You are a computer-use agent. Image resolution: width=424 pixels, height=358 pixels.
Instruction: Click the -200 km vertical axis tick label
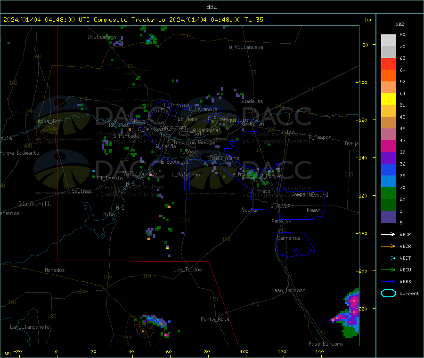pyautogui.click(x=361, y=271)
